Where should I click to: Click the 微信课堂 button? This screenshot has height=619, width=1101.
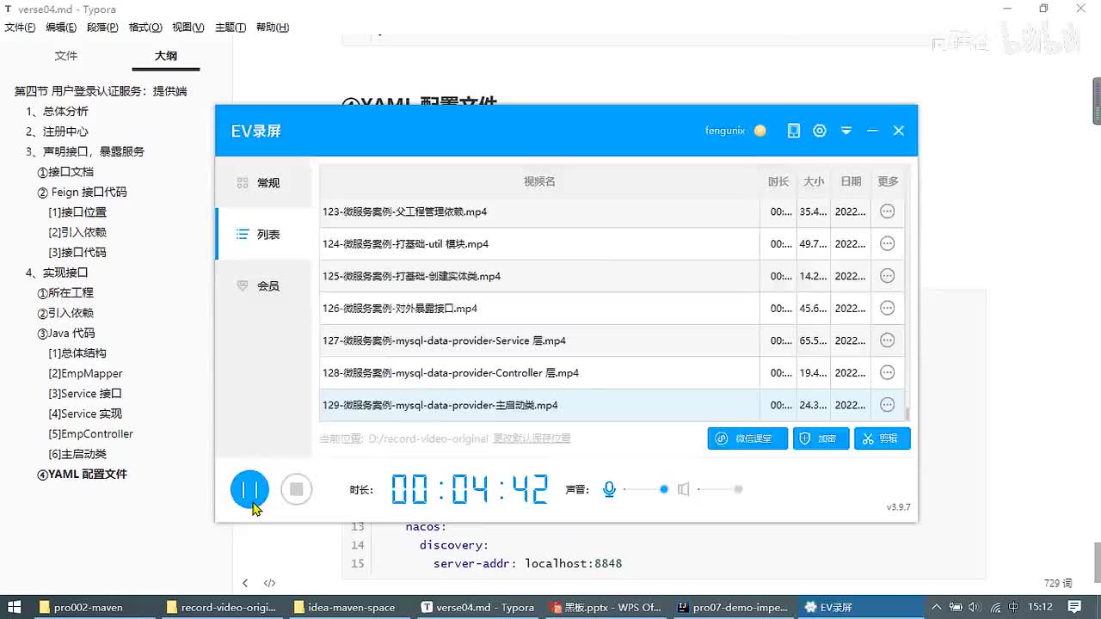click(x=747, y=438)
